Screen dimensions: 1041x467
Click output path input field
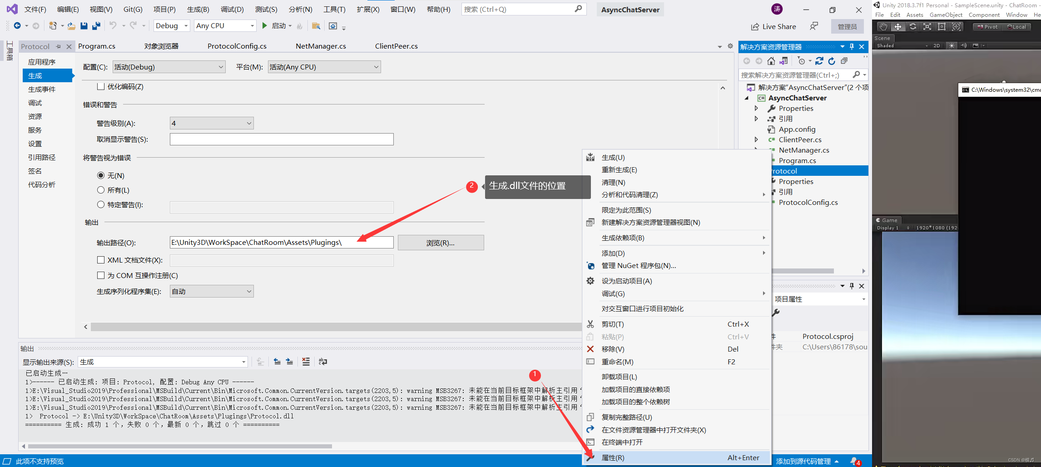click(x=282, y=242)
